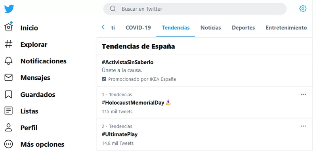This screenshot has height=151, width=317.
Task: Expand Más opciones menu
Action: [x=8, y=144]
